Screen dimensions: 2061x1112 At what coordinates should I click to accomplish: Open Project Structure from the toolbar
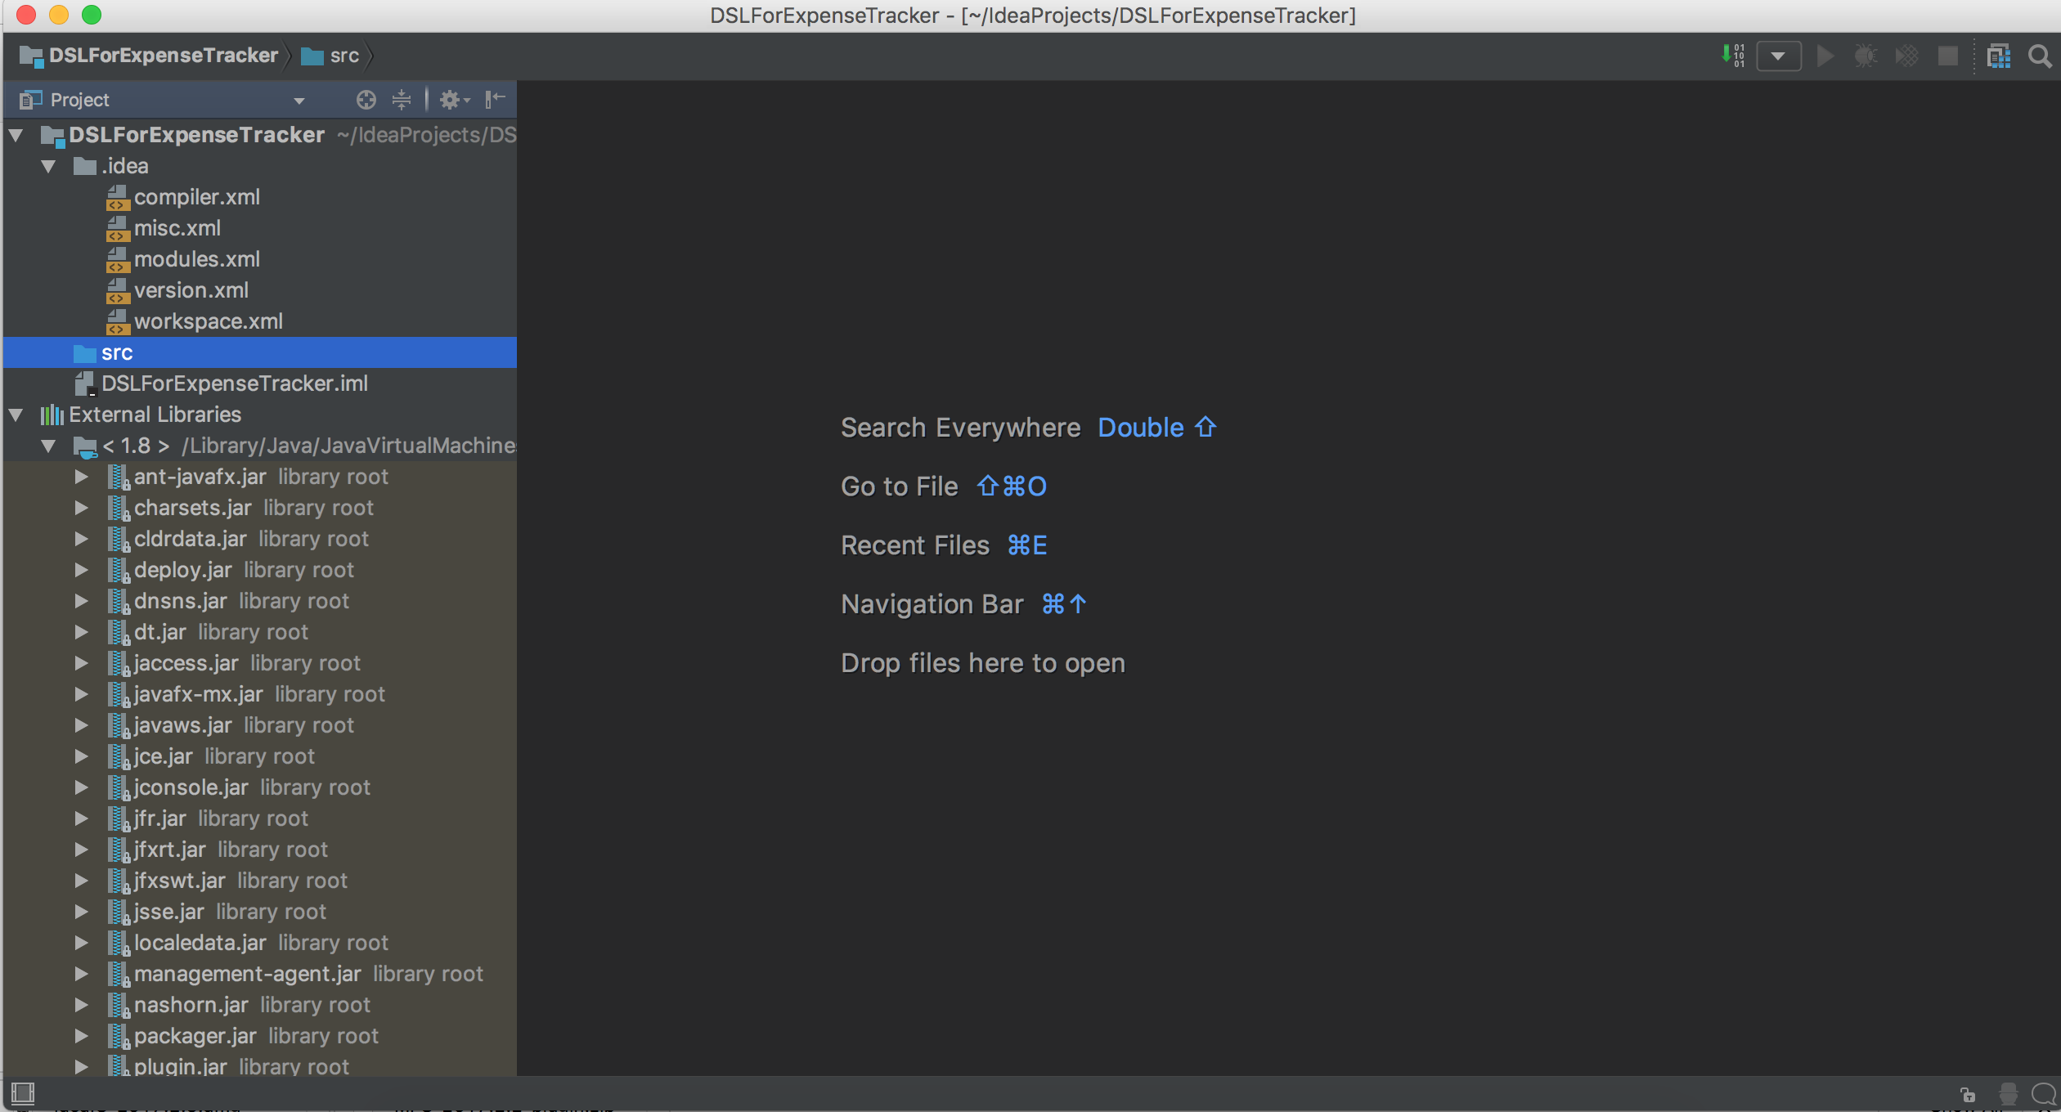(x=1998, y=56)
